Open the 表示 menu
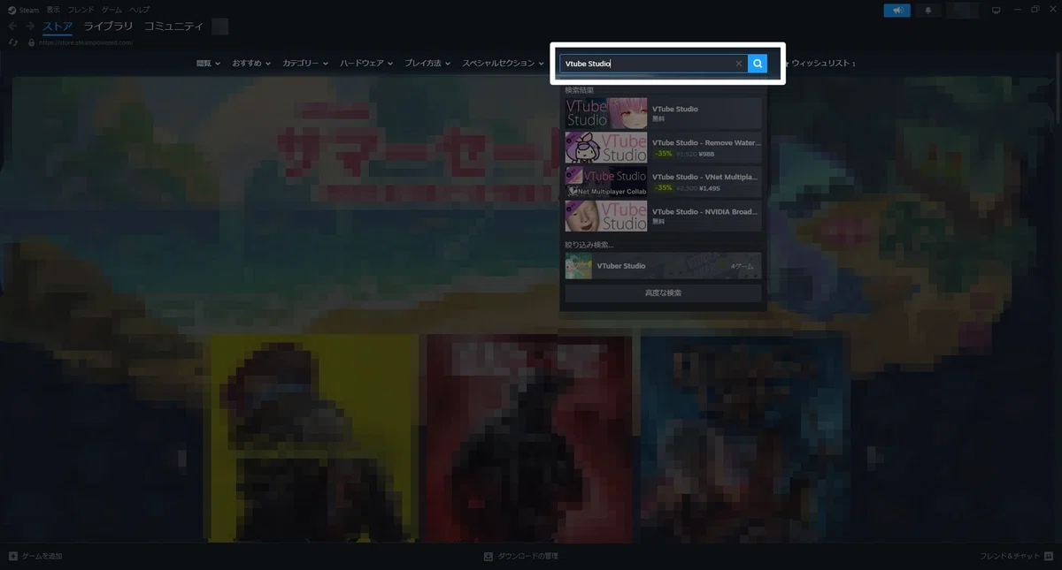The height and width of the screenshot is (570, 1062). pyautogui.click(x=53, y=10)
